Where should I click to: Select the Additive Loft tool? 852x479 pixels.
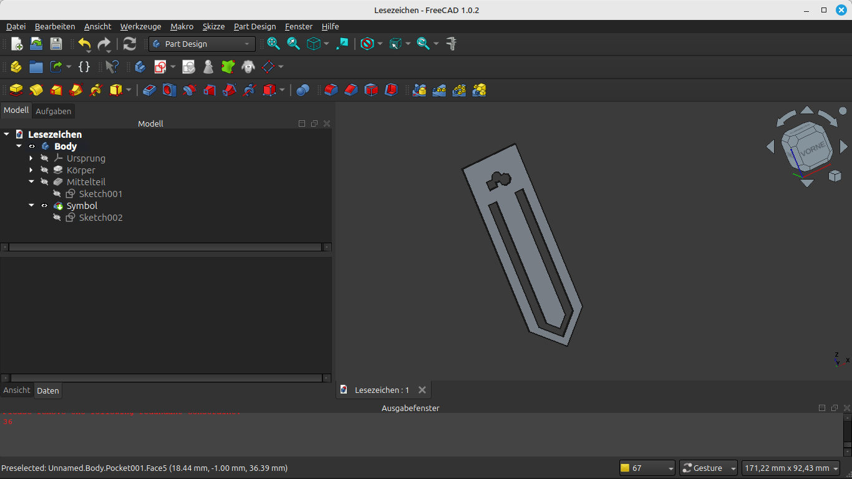click(x=56, y=90)
